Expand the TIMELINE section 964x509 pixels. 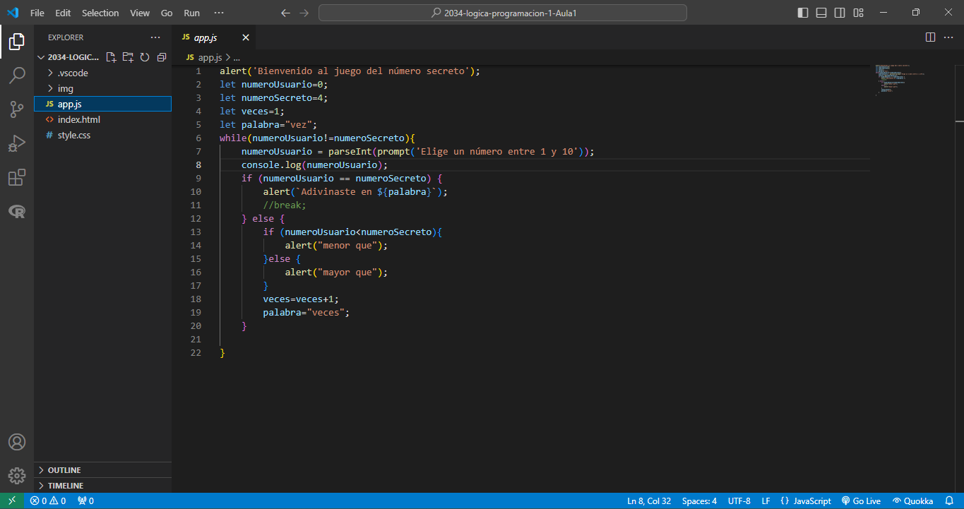click(x=102, y=486)
